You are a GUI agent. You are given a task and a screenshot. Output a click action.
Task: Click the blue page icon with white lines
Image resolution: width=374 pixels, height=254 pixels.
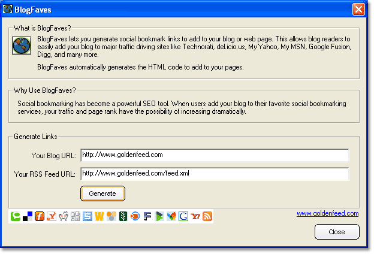tap(88, 216)
